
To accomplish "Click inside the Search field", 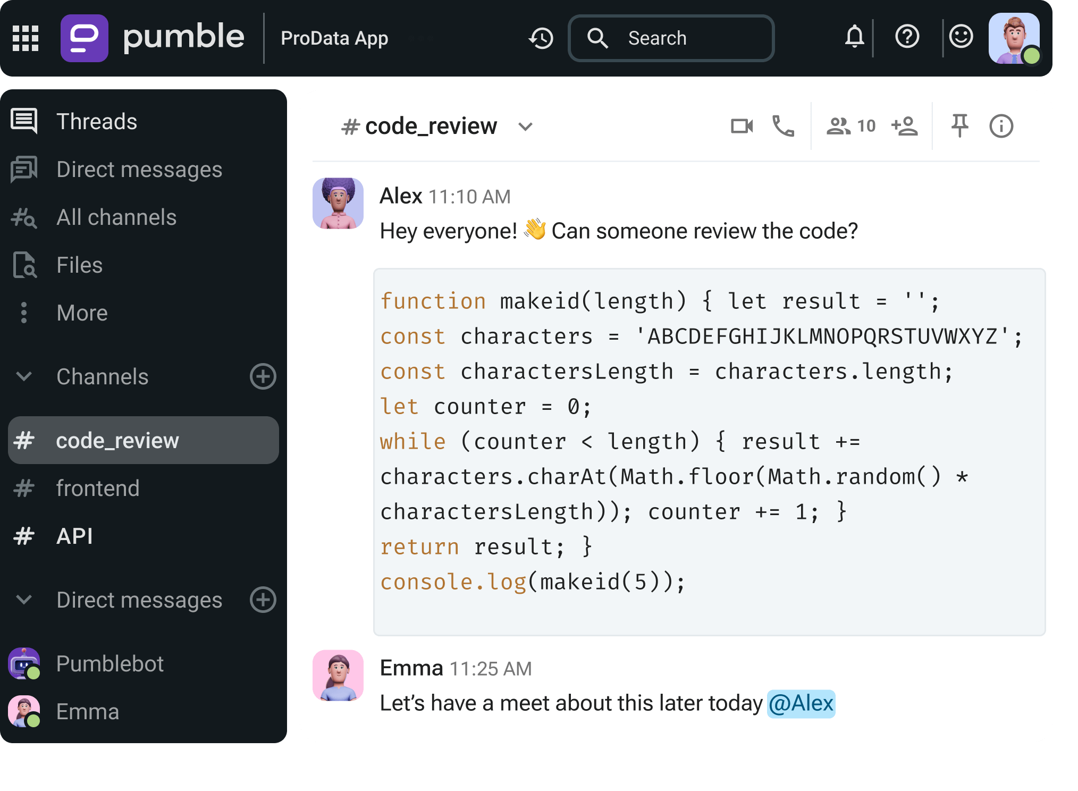I will (670, 38).
